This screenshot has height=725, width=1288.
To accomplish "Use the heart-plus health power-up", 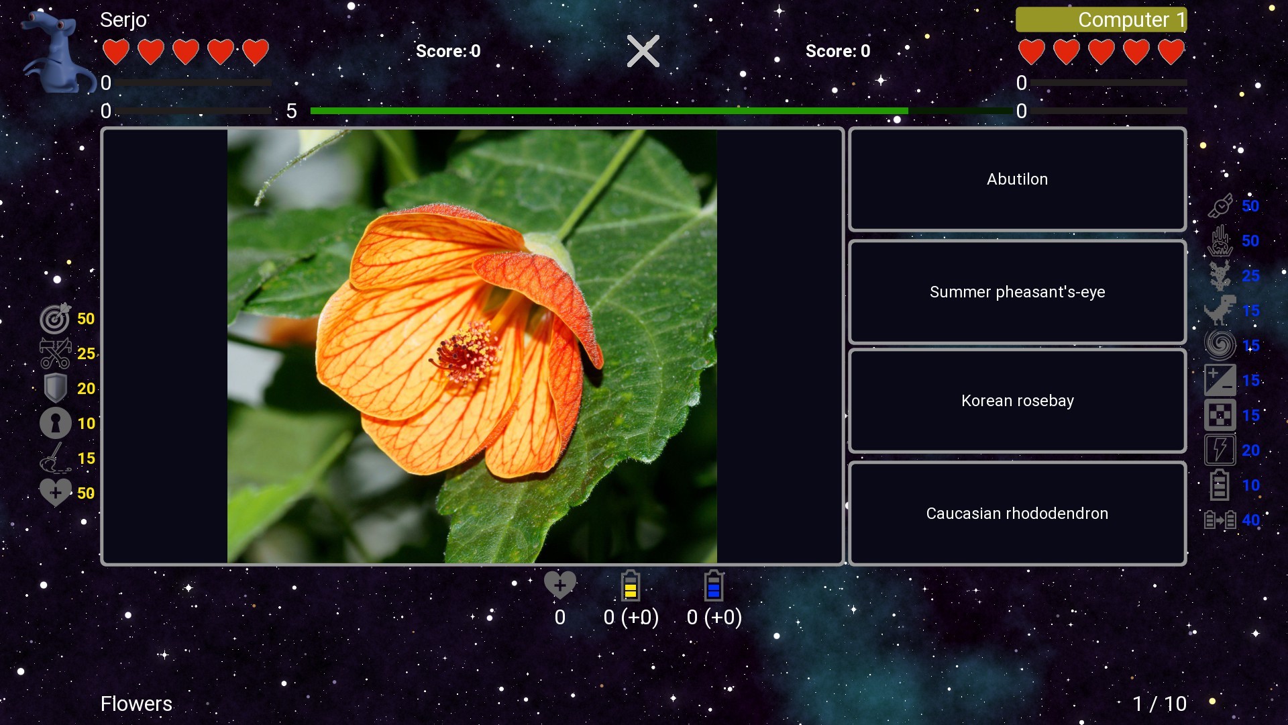I will tap(56, 492).
